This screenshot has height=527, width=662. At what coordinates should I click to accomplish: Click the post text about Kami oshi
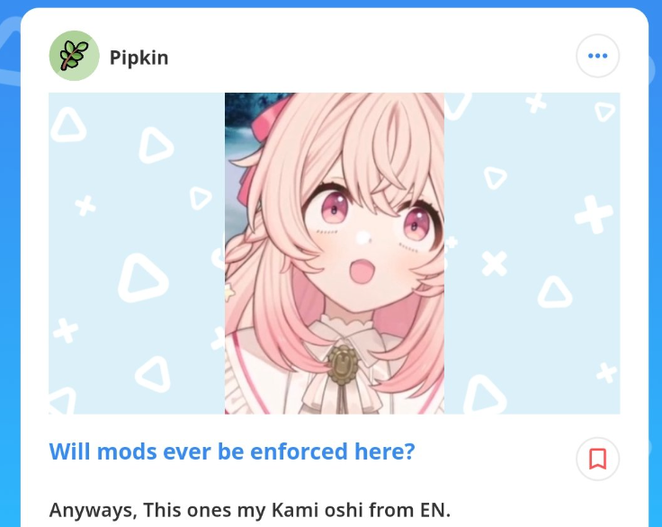click(x=250, y=510)
